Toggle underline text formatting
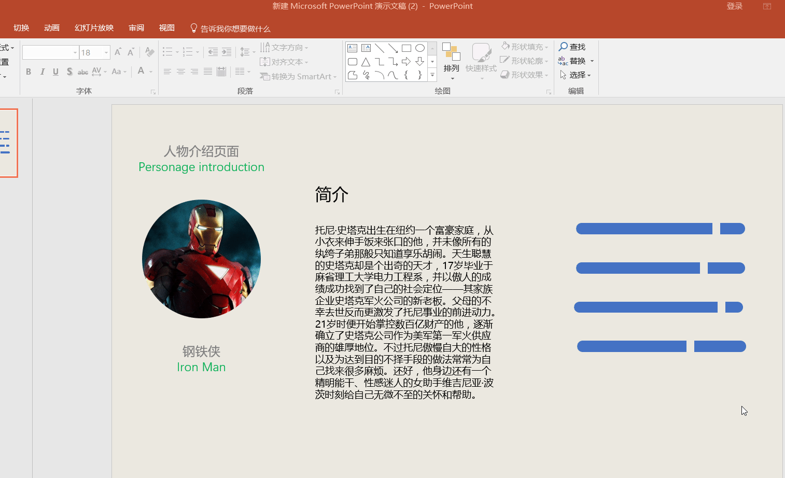 point(55,72)
